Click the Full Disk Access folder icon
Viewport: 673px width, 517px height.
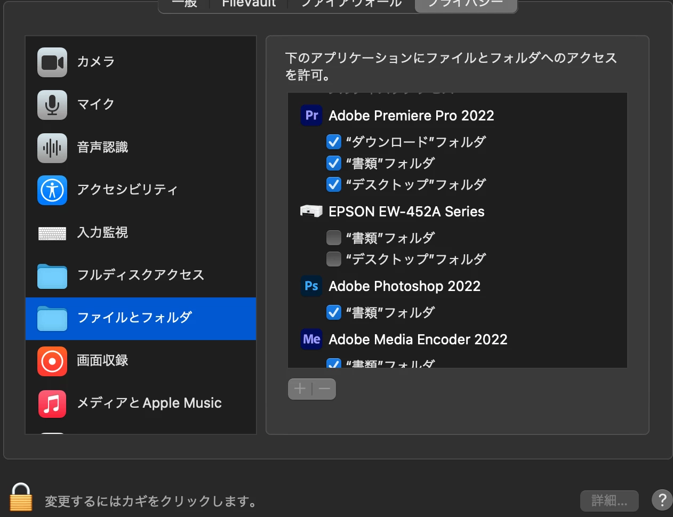[x=52, y=276]
